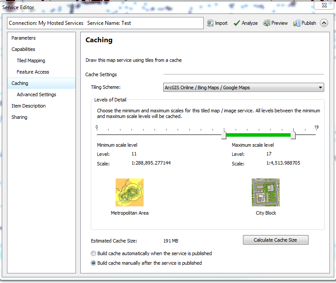Click the Connection and Service Name field
Image resolution: width=336 pixels, height=283 pixels.
[105, 23]
